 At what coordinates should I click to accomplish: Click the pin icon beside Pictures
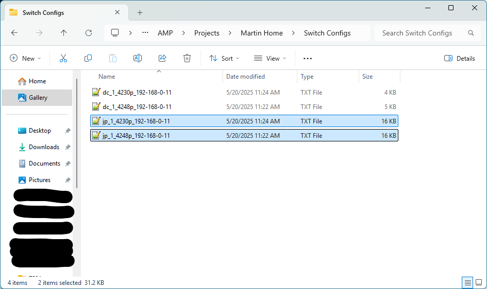(68, 180)
